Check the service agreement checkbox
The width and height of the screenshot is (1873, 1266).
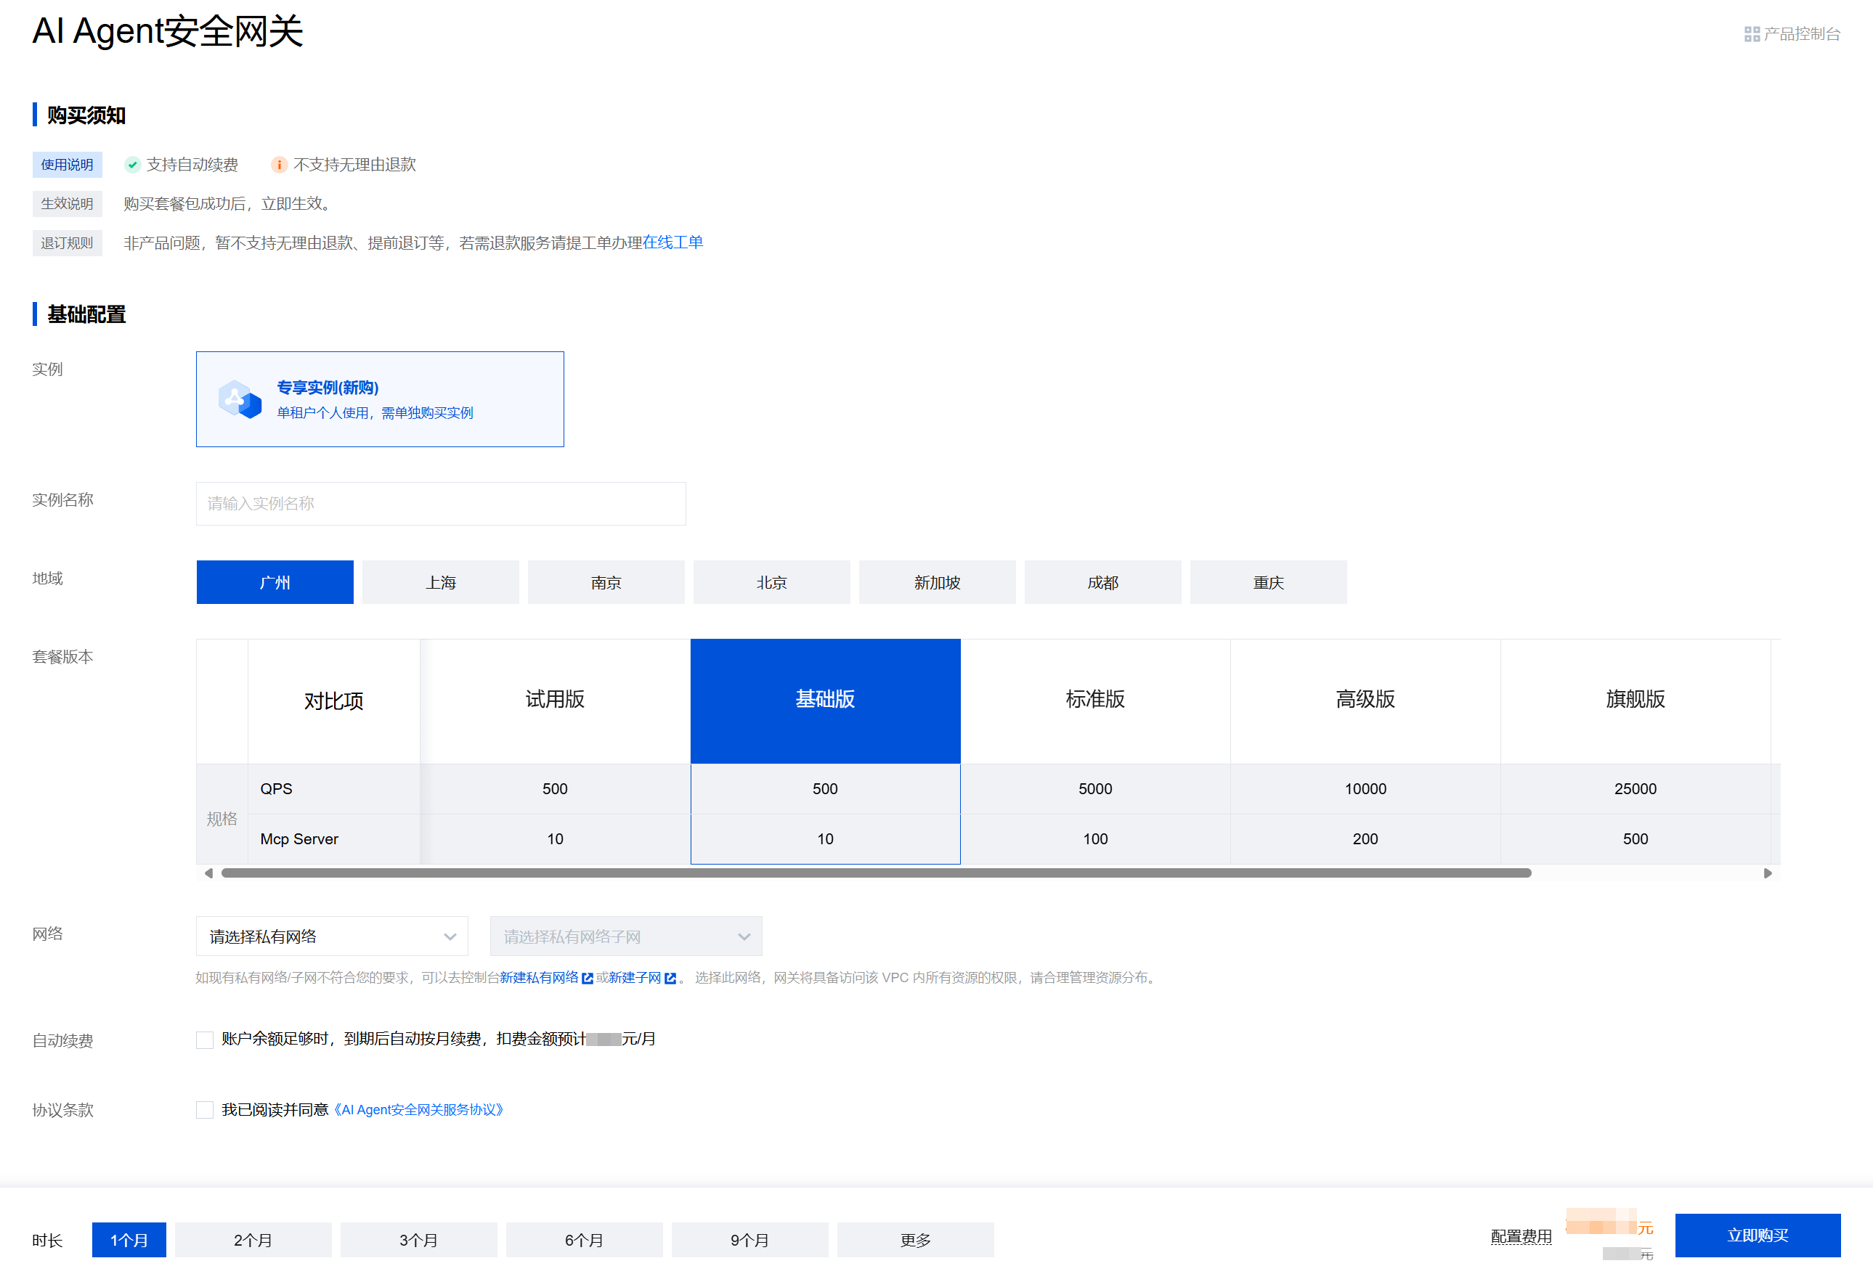point(205,1110)
